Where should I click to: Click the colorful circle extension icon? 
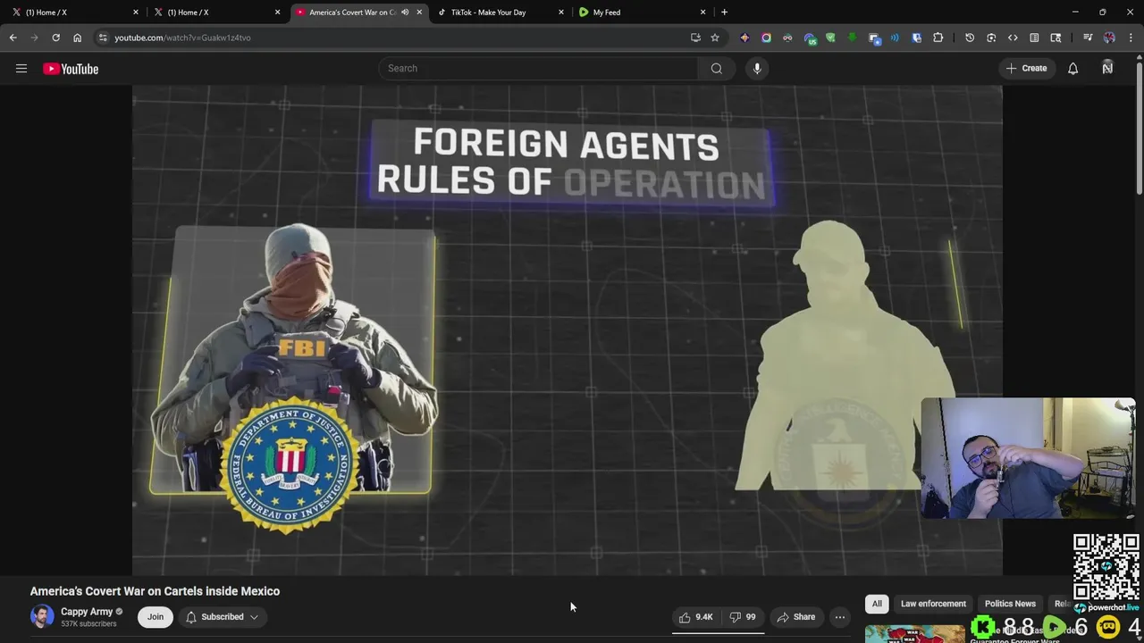coord(766,38)
